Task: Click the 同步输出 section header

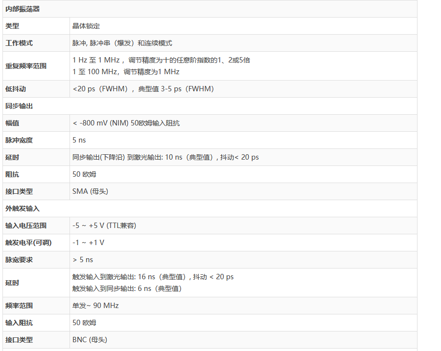Action: (19, 106)
